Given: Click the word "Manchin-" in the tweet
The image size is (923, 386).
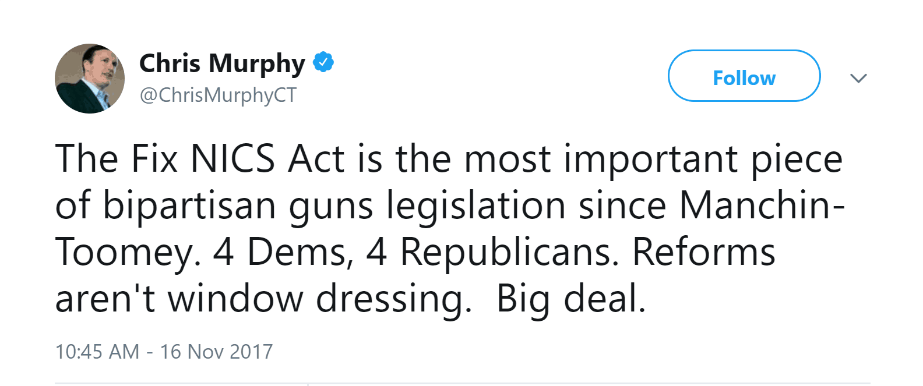Looking at the screenshot, I should tap(762, 206).
